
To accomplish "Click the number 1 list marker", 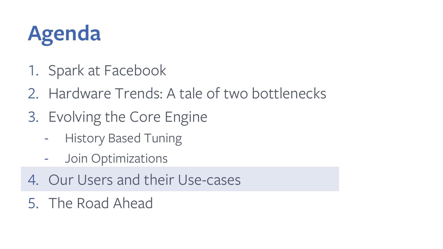I will pyautogui.click(x=33, y=70).
